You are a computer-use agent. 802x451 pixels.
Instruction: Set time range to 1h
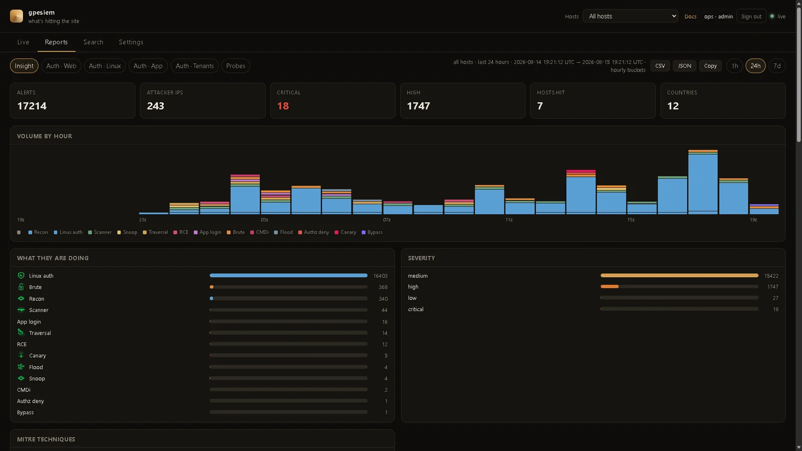click(x=735, y=66)
